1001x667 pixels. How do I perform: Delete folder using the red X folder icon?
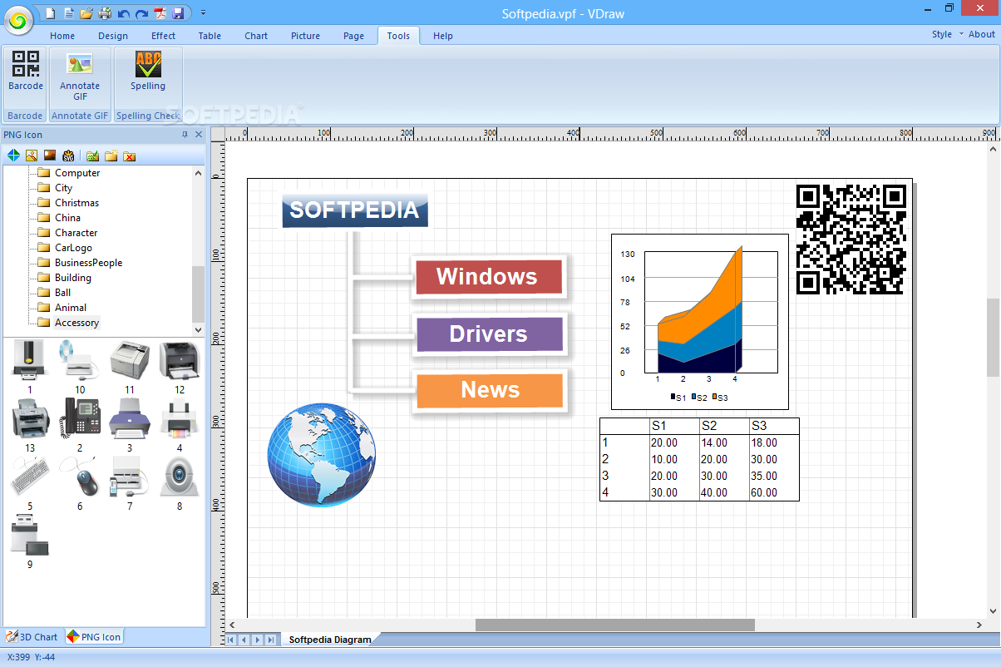(x=129, y=156)
